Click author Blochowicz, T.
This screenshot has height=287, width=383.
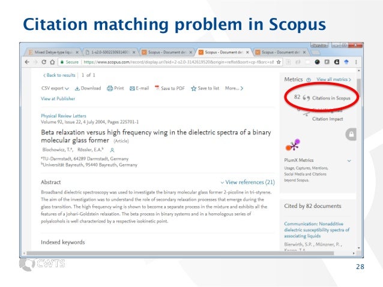[58, 150]
